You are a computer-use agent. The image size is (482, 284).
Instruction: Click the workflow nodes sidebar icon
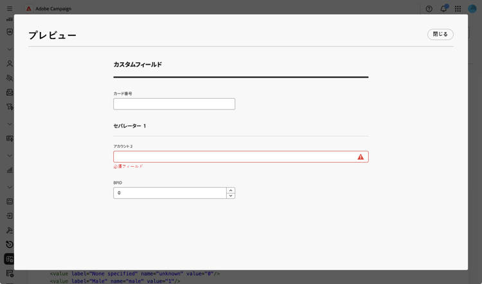[x=10, y=19]
